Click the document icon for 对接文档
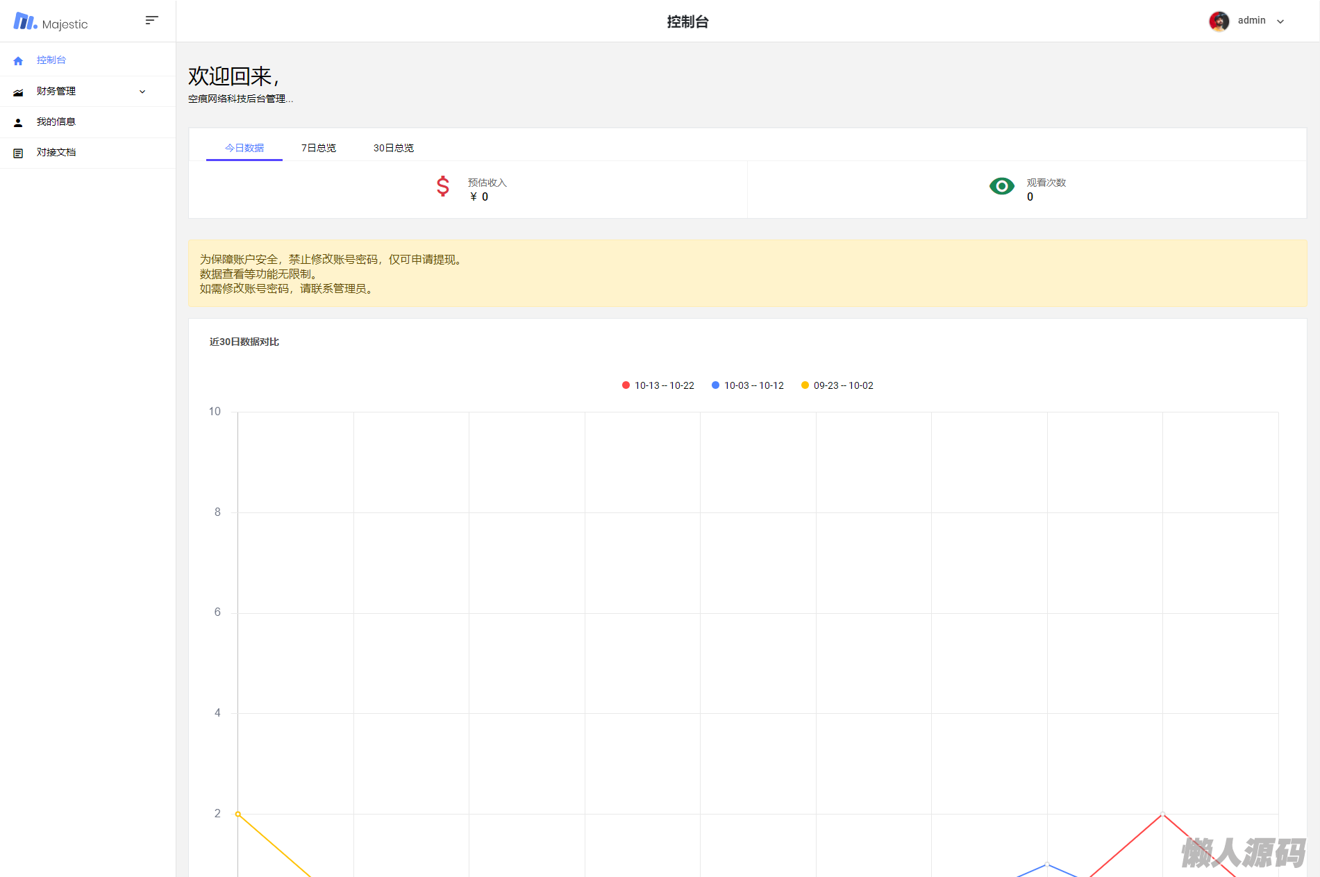The image size is (1320, 877). [18, 153]
